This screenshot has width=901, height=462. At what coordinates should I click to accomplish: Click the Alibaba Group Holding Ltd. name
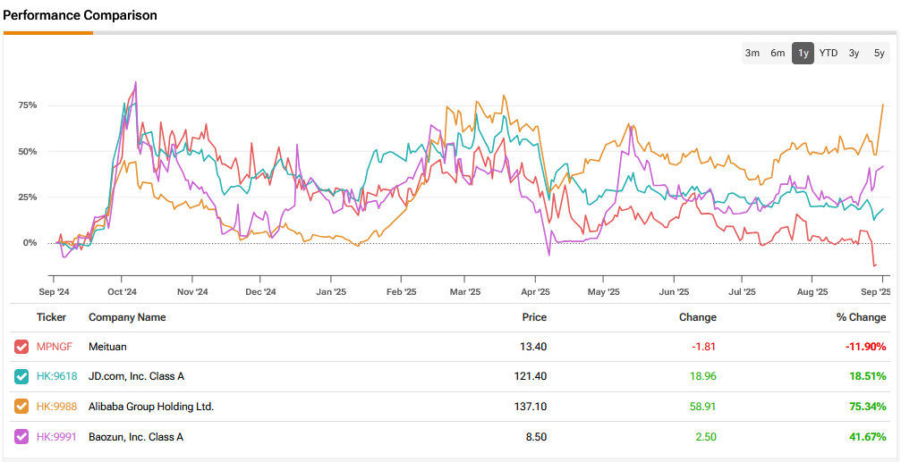(151, 407)
